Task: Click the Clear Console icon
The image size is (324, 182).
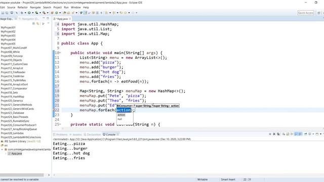Action: click(283, 134)
